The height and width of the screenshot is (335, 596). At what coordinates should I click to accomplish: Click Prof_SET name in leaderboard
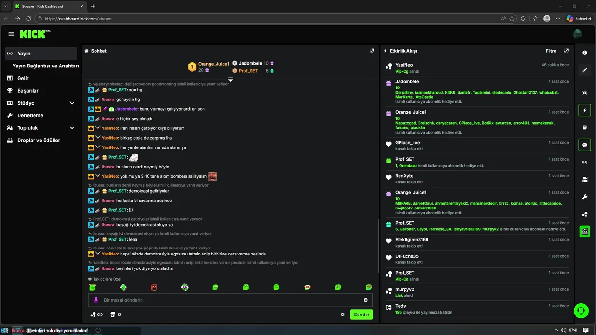(x=248, y=71)
